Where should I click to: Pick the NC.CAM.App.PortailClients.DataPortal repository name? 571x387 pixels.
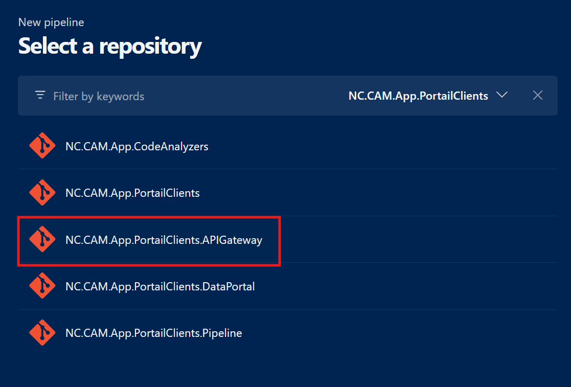160,286
